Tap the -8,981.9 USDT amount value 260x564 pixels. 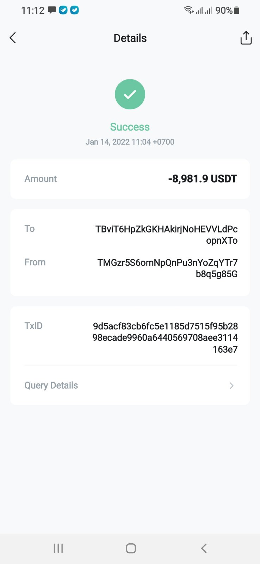click(x=203, y=179)
